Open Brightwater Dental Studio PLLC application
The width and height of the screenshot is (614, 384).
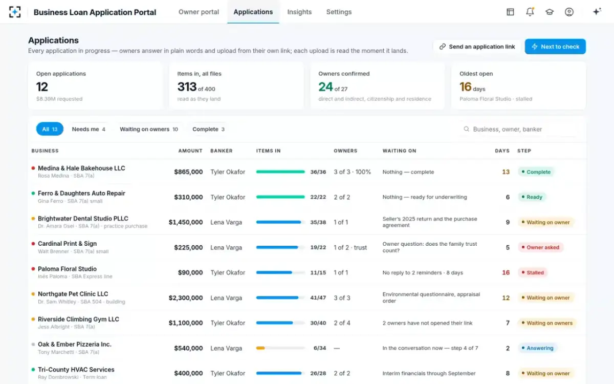[83, 218]
